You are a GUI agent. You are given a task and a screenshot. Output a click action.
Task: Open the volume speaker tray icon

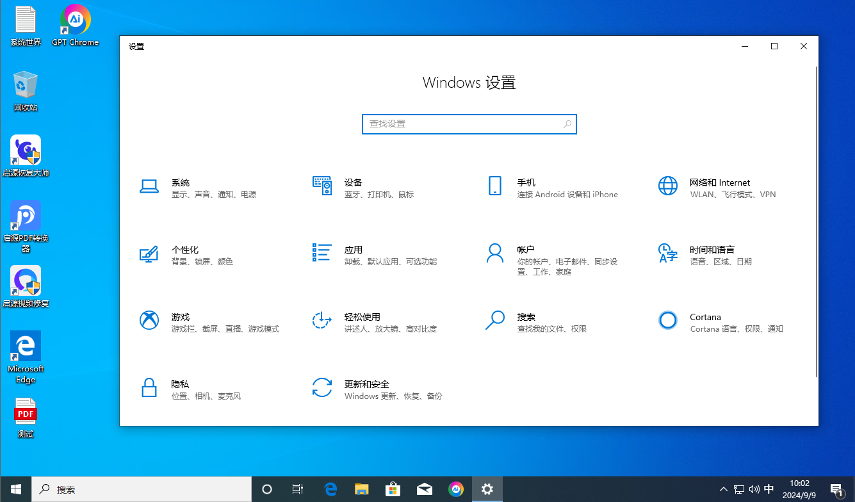tap(754, 489)
